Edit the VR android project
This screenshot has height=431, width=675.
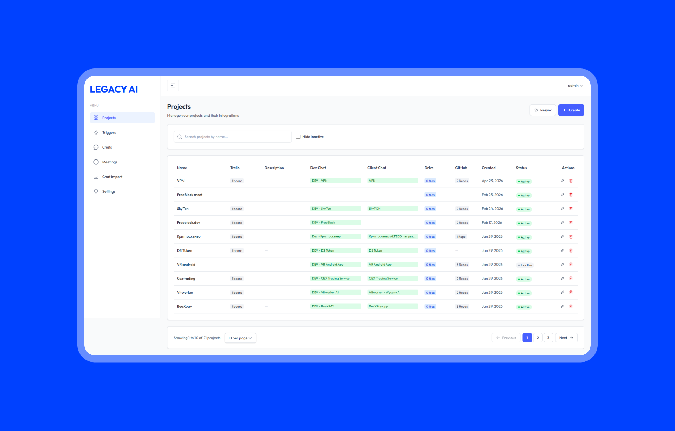coord(562,265)
